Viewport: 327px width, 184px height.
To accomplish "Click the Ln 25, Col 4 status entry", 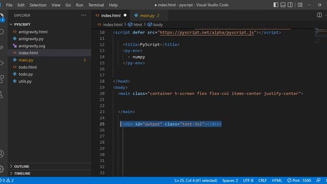I will point(196,180).
